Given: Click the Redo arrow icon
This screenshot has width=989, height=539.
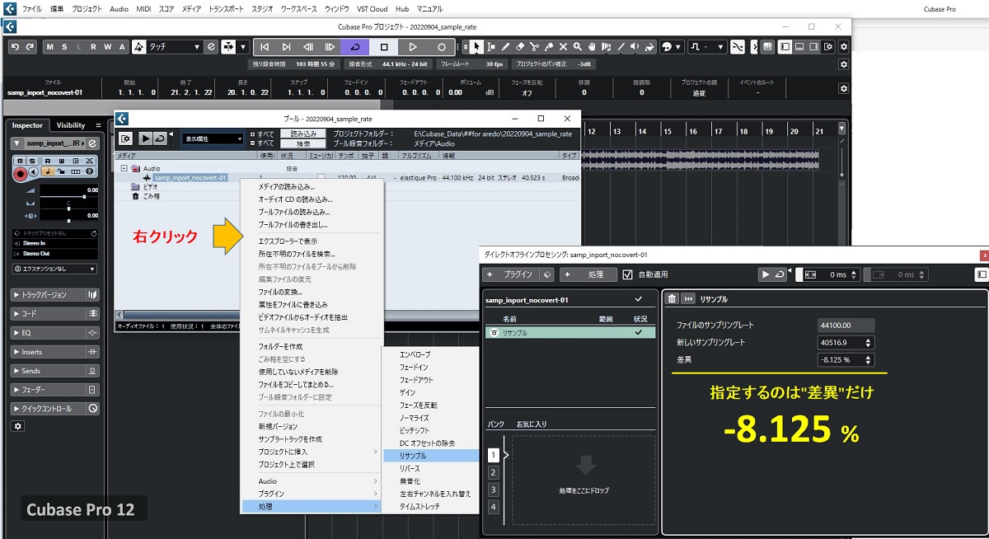Looking at the screenshot, I should point(30,47).
